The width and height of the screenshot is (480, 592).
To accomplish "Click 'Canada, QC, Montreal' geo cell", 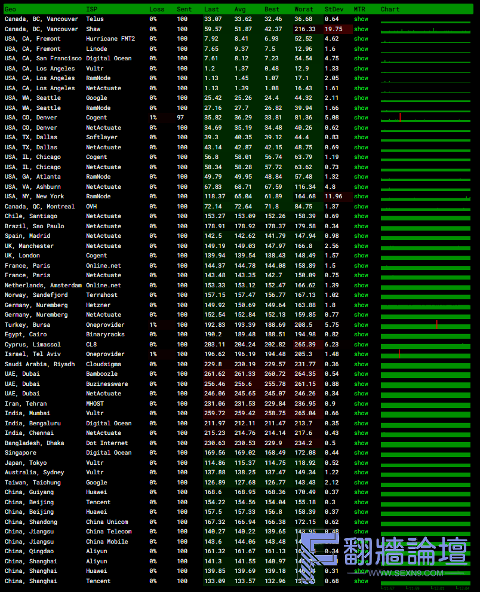I will point(39,207).
